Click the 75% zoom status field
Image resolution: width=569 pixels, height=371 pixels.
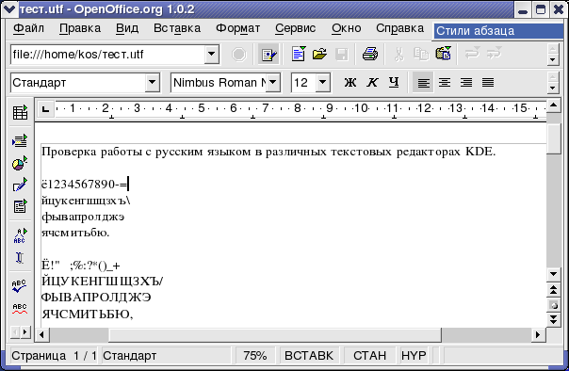point(255,356)
